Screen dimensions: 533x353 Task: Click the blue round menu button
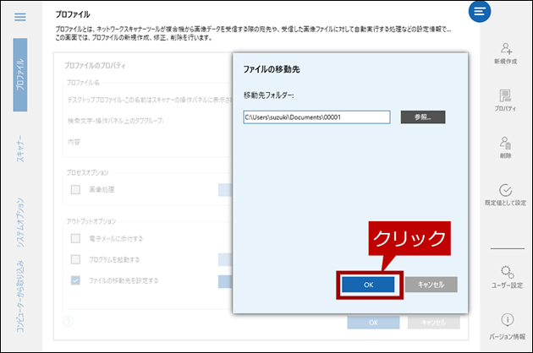pyautogui.click(x=480, y=12)
